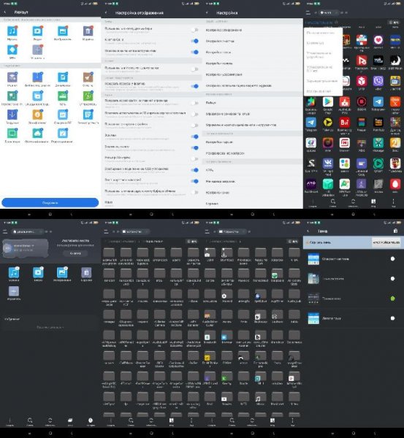Toggle the USB device connection notification switch
Image resolution: width=404 pixels, height=438 pixels.
coord(195,170)
